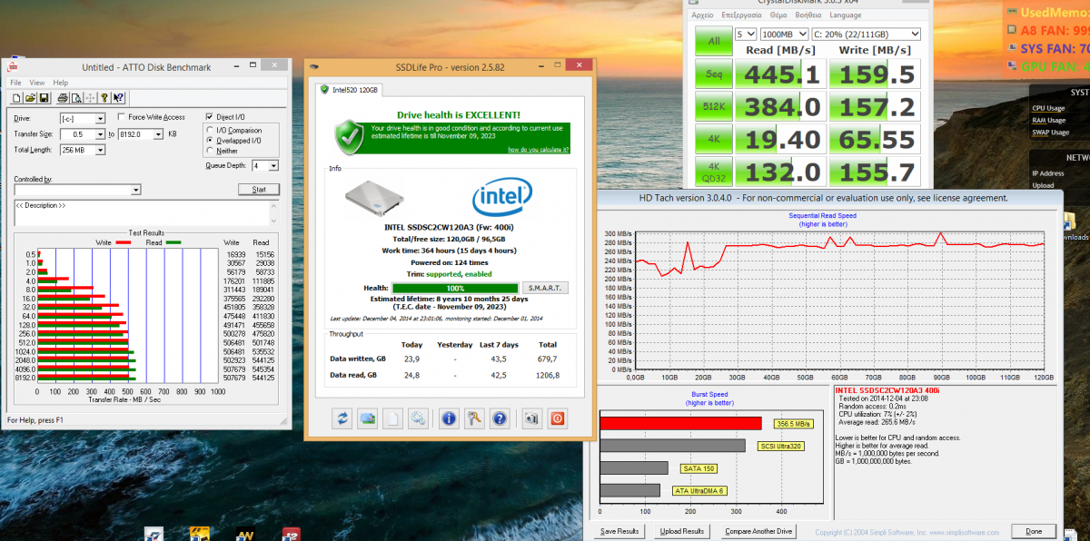Viewport: 1090px width, 541px height.
Task: Click Seq test button in CrystalDiskMark
Action: click(x=713, y=74)
